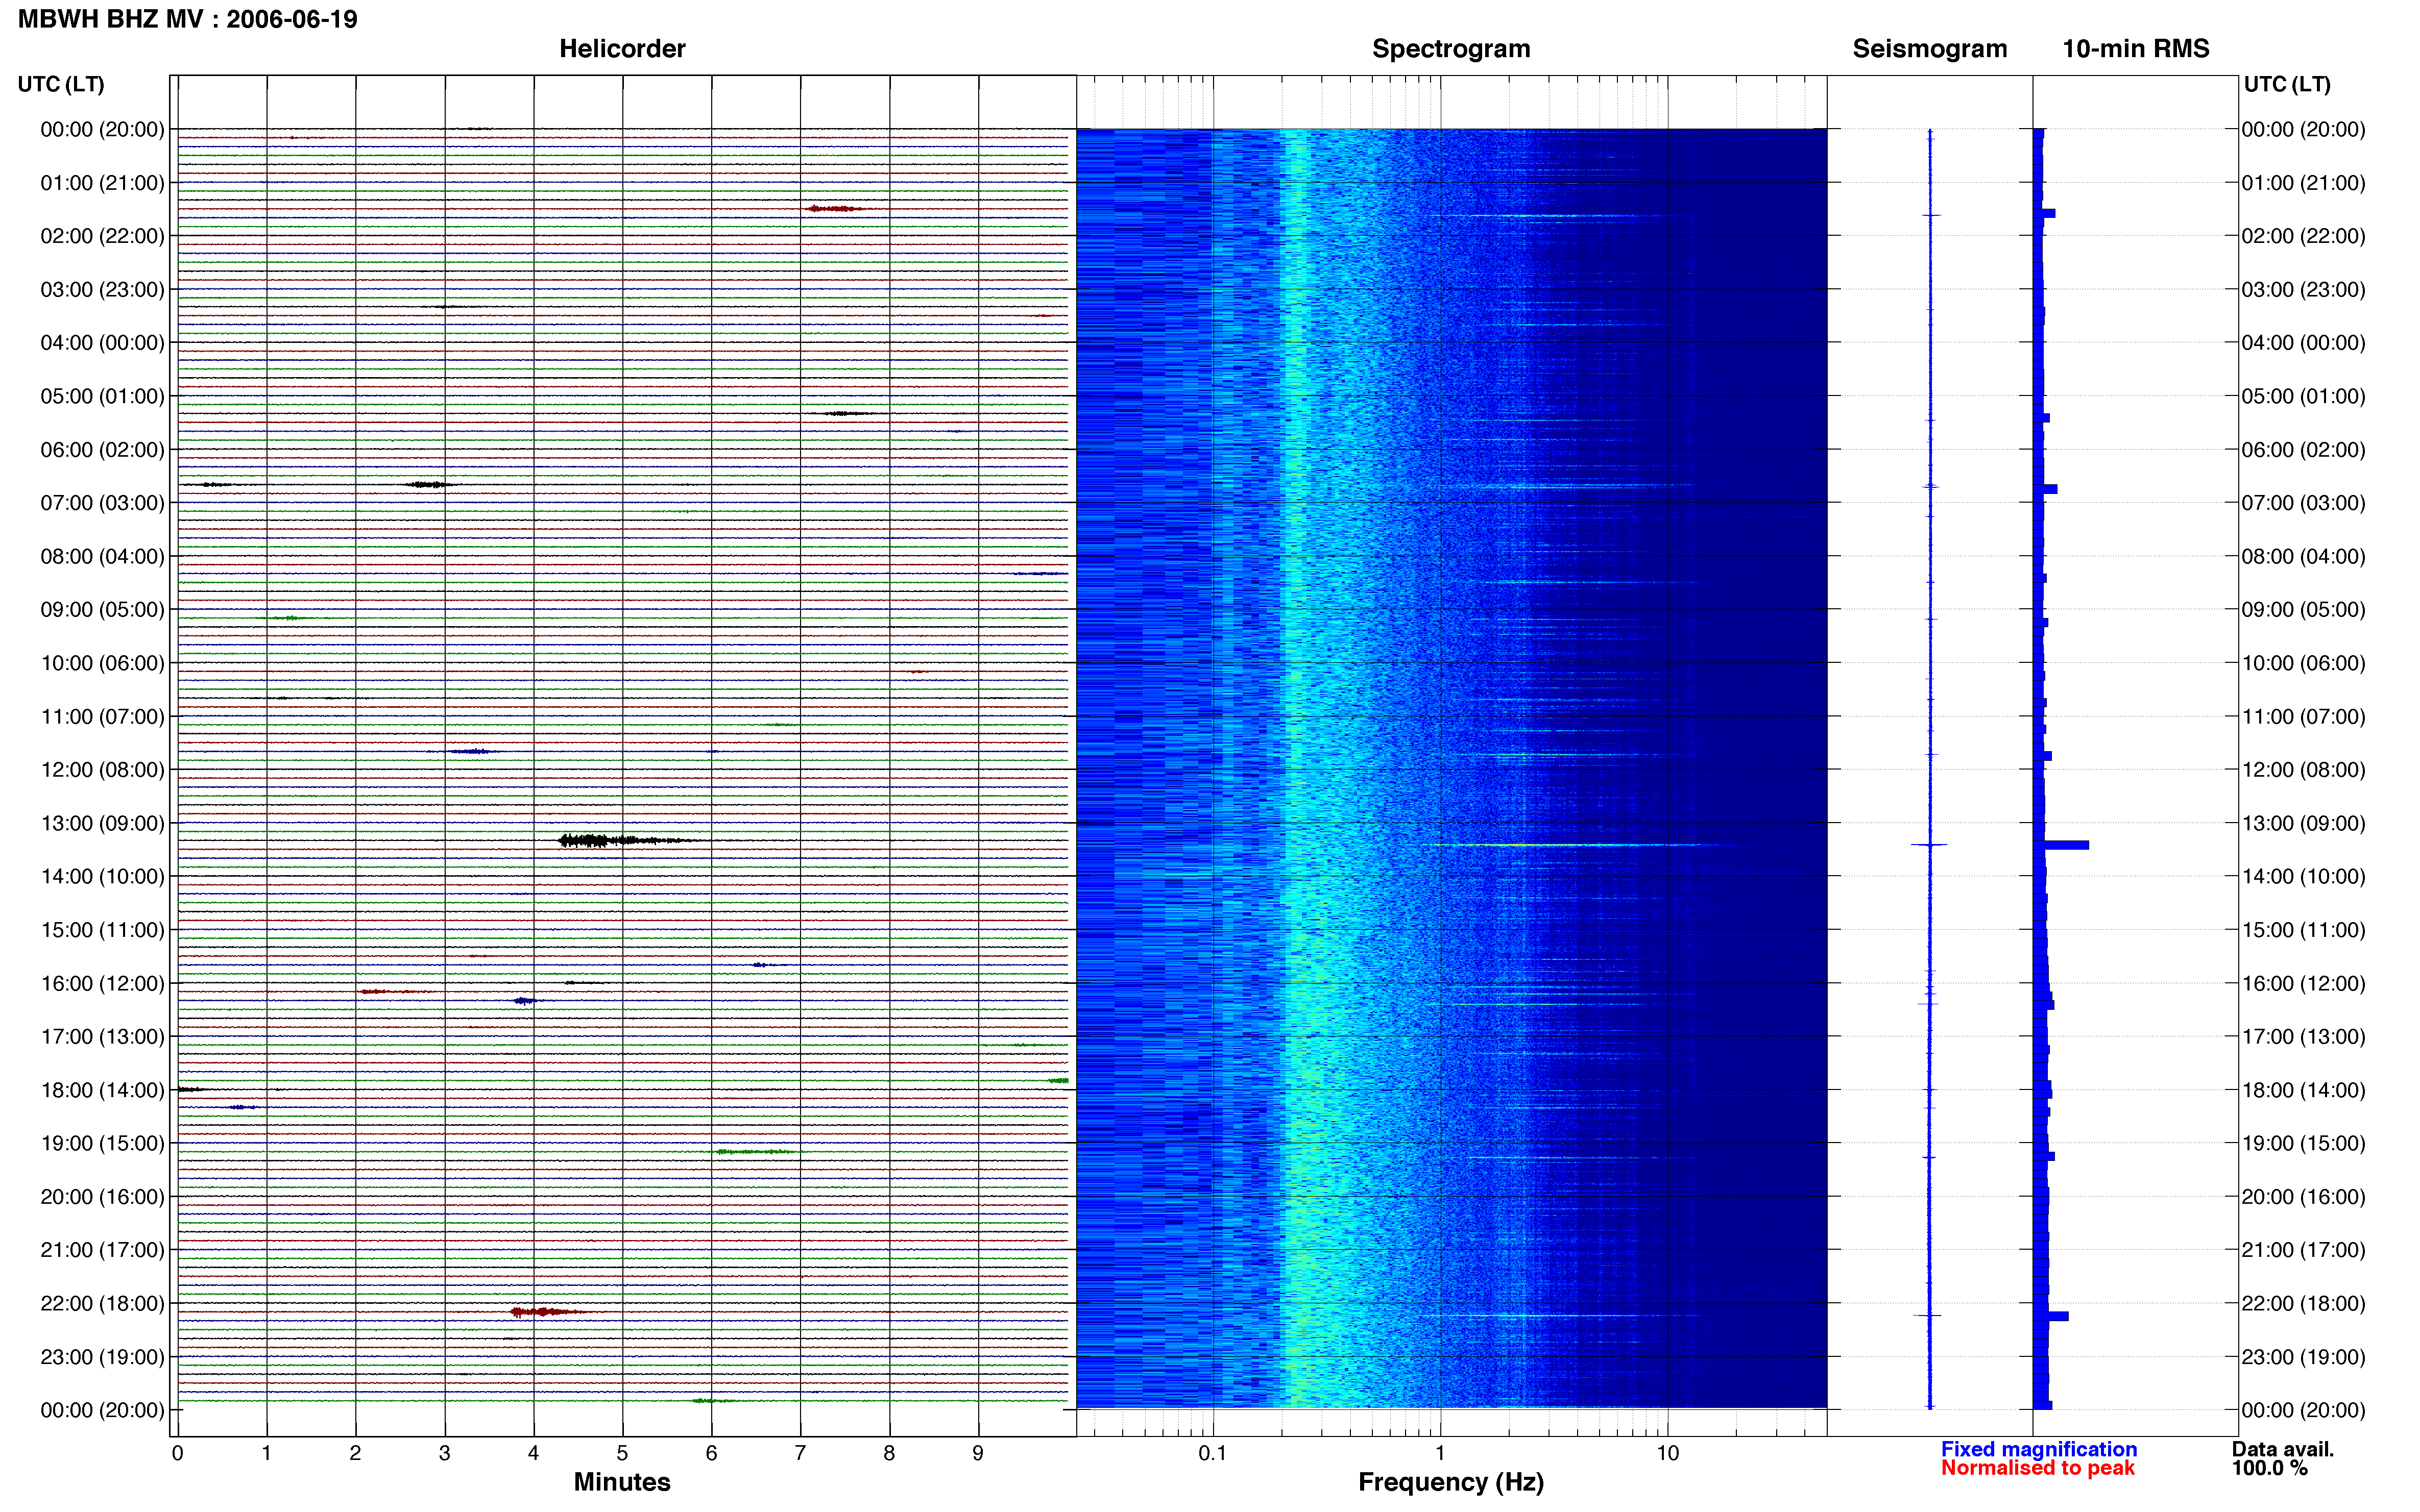The width and height of the screenshot is (2420, 1512).
Task: Click the '0' tick on the Minutes axis
Action: 178,1453
